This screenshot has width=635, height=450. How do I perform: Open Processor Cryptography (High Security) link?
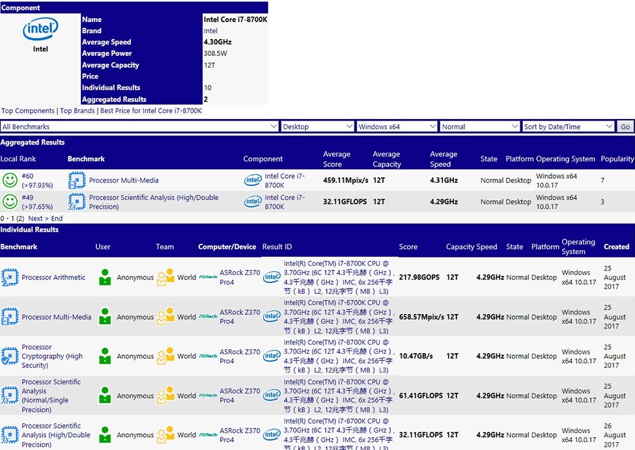coord(52,356)
